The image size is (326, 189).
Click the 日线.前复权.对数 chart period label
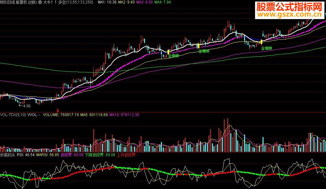pyautogui.click(x=22, y=2)
